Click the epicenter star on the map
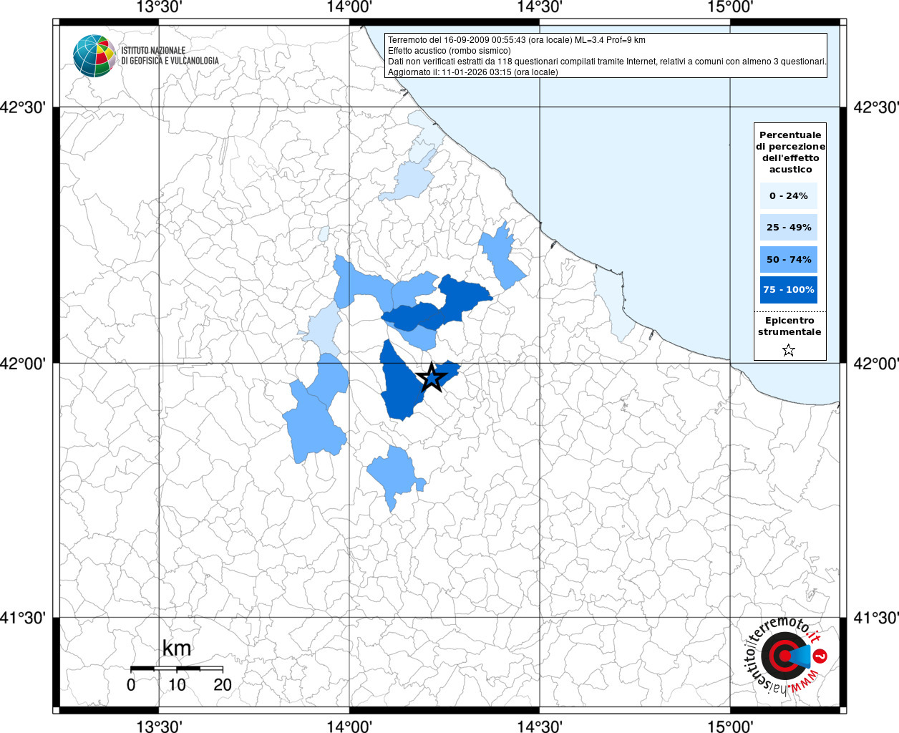899x733 pixels. [431, 377]
